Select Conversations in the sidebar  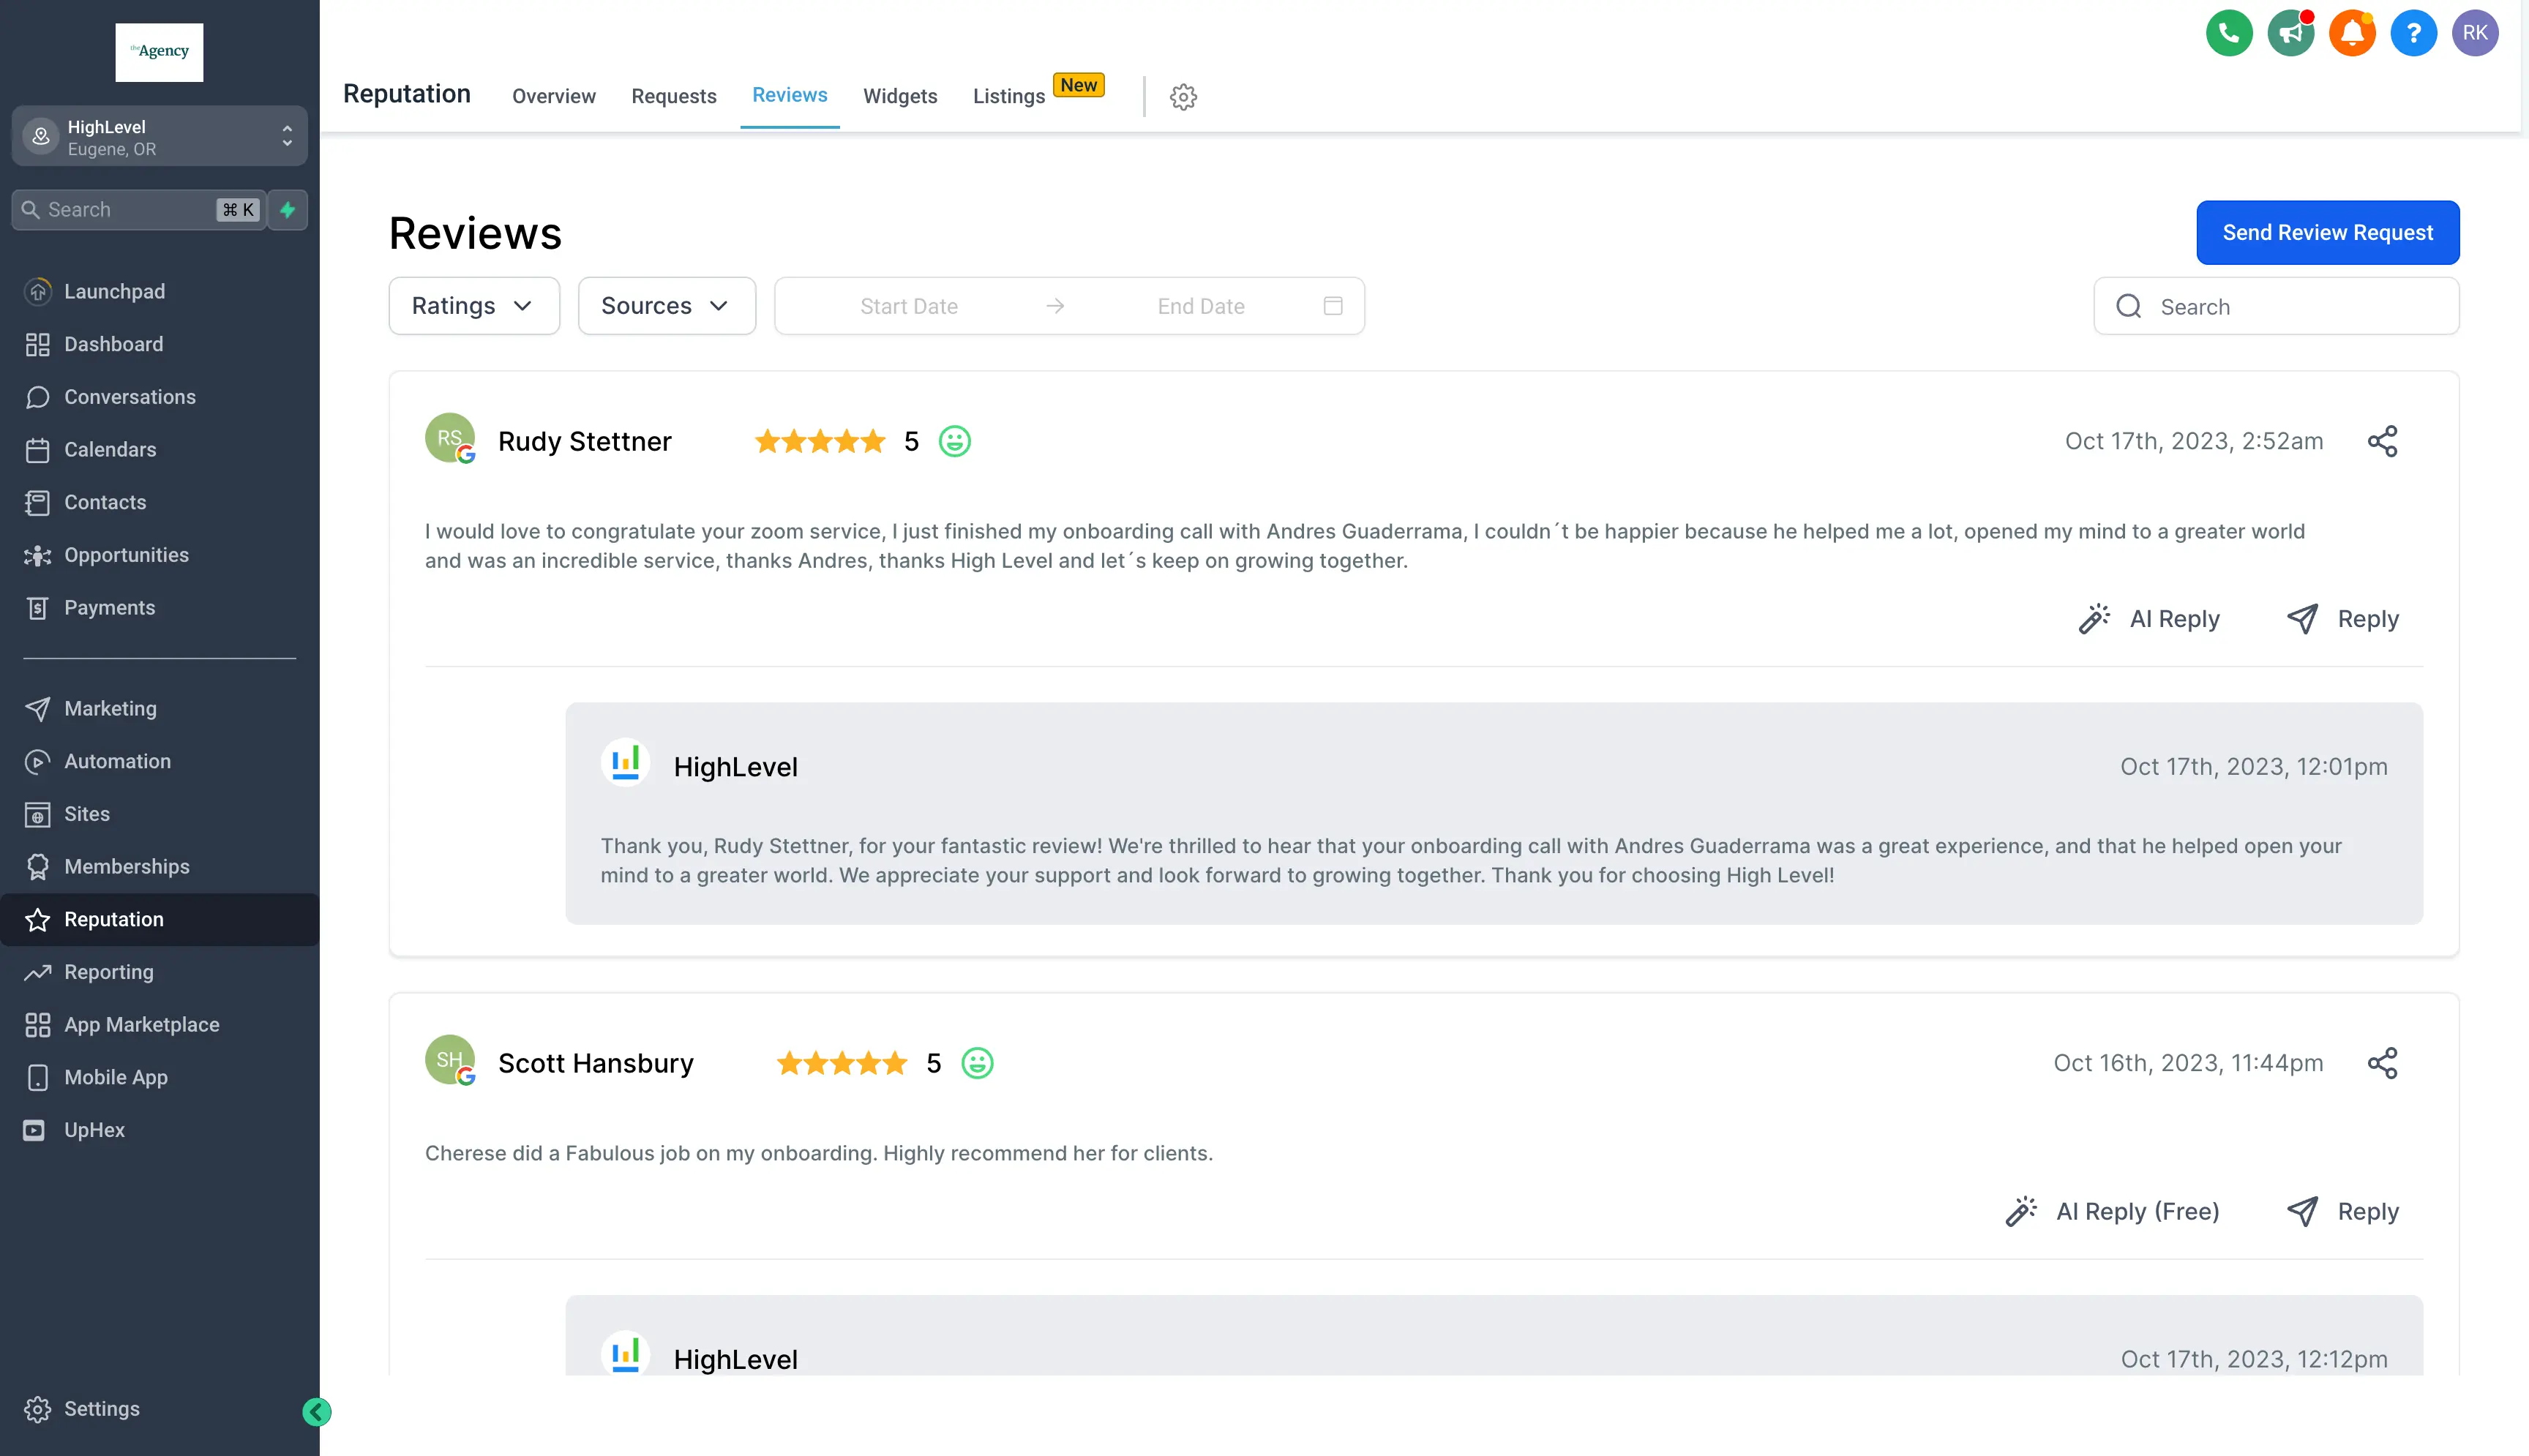click(x=130, y=397)
